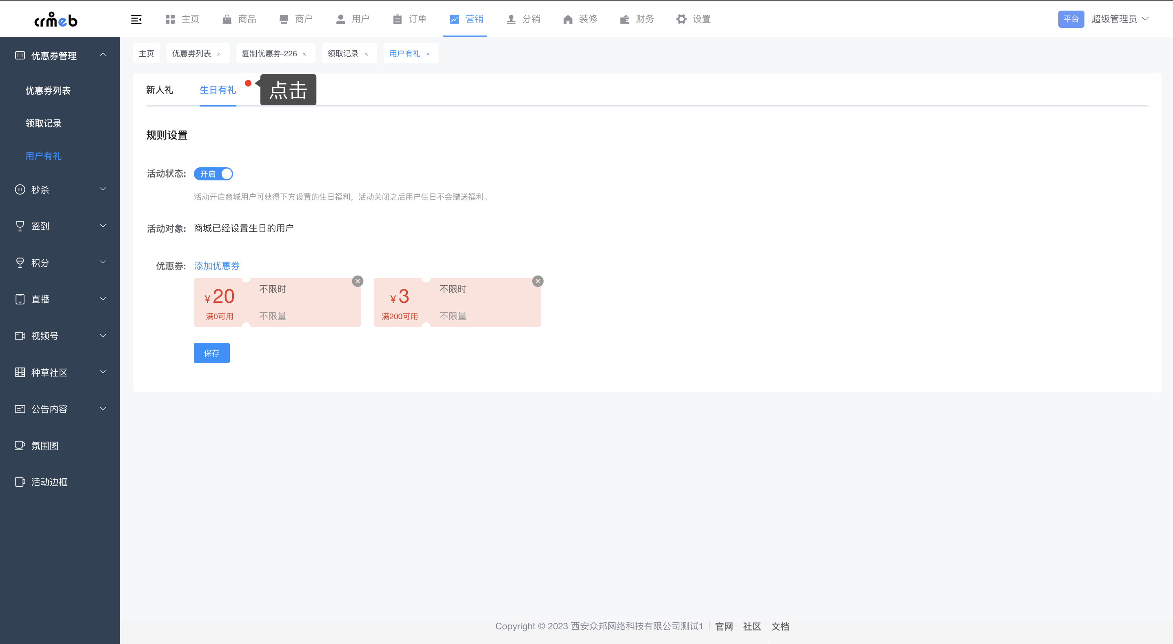The height and width of the screenshot is (644, 1173).
Task: Close the 用户有礼 page tab
Action: pos(428,54)
